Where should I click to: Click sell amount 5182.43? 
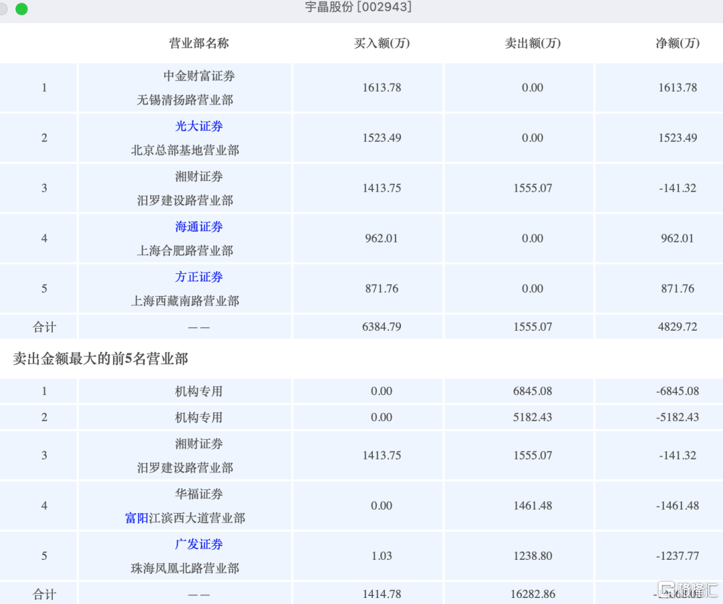click(533, 417)
